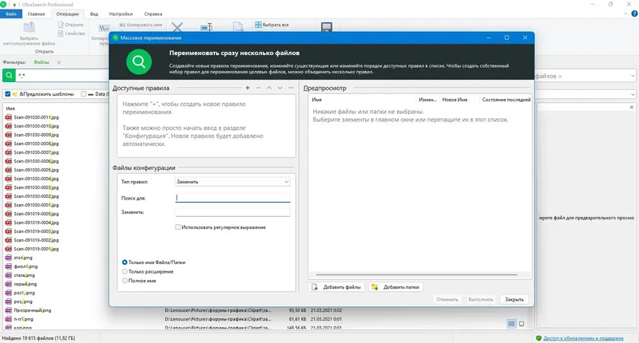639x343 pixels.
Task: Click the 'Выбрать все' ribbon icon
Action: (258, 25)
